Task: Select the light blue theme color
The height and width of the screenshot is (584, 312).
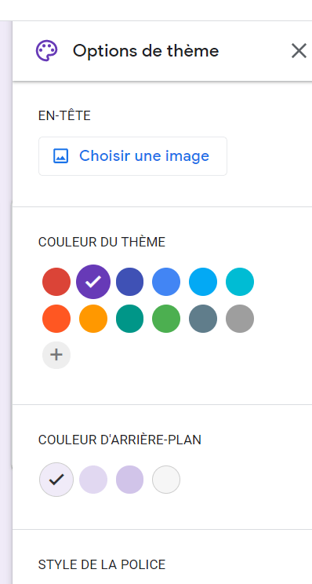Action: coord(203,282)
